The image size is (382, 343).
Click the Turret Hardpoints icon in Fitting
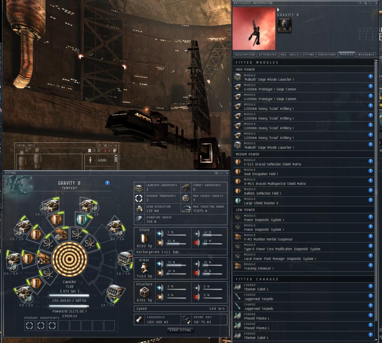(x=186, y=187)
